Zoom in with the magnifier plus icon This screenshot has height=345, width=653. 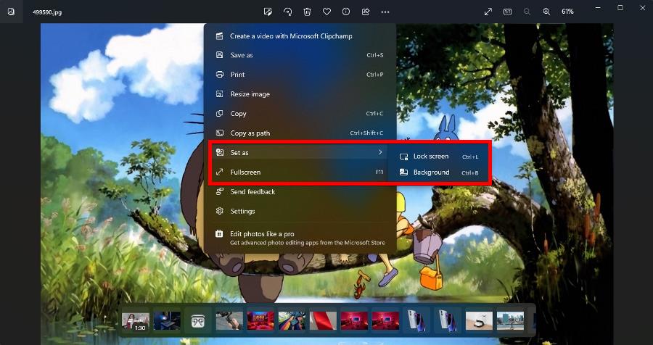(x=546, y=12)
